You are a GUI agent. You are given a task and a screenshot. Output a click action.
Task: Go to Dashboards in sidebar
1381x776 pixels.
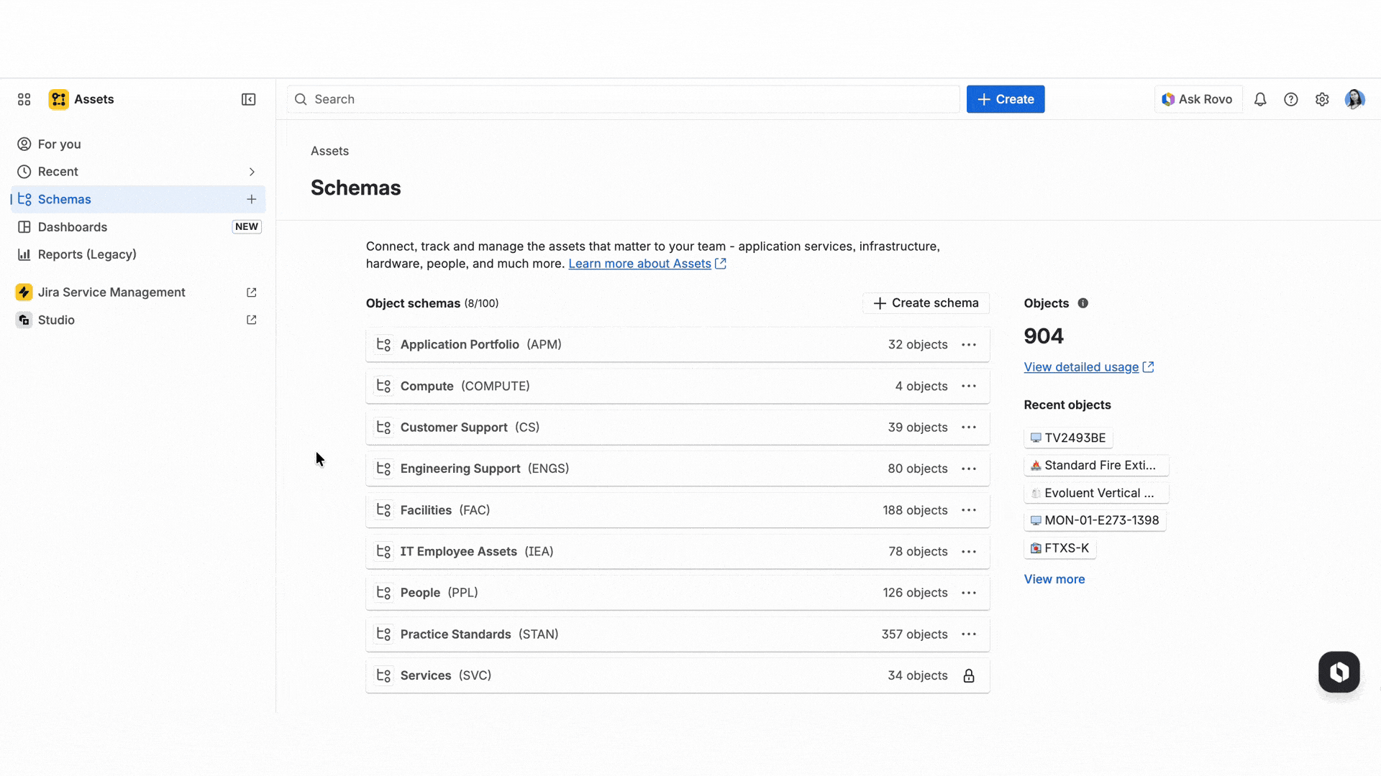tap(73, 227)
